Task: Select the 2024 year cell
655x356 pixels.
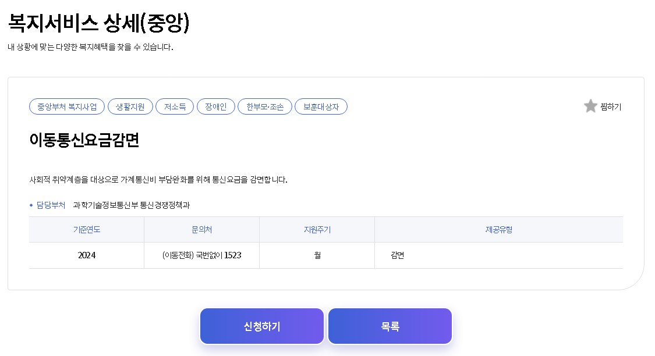Action: pos(86,255)
